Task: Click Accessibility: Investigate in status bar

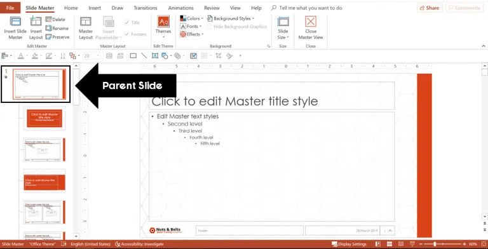Action: [139, 245]
